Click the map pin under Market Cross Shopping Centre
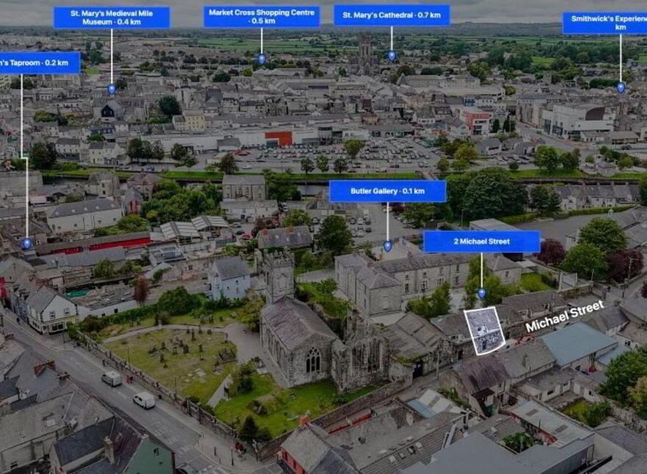The height and width of the screenshot is (474, 647). pos(262,59)
